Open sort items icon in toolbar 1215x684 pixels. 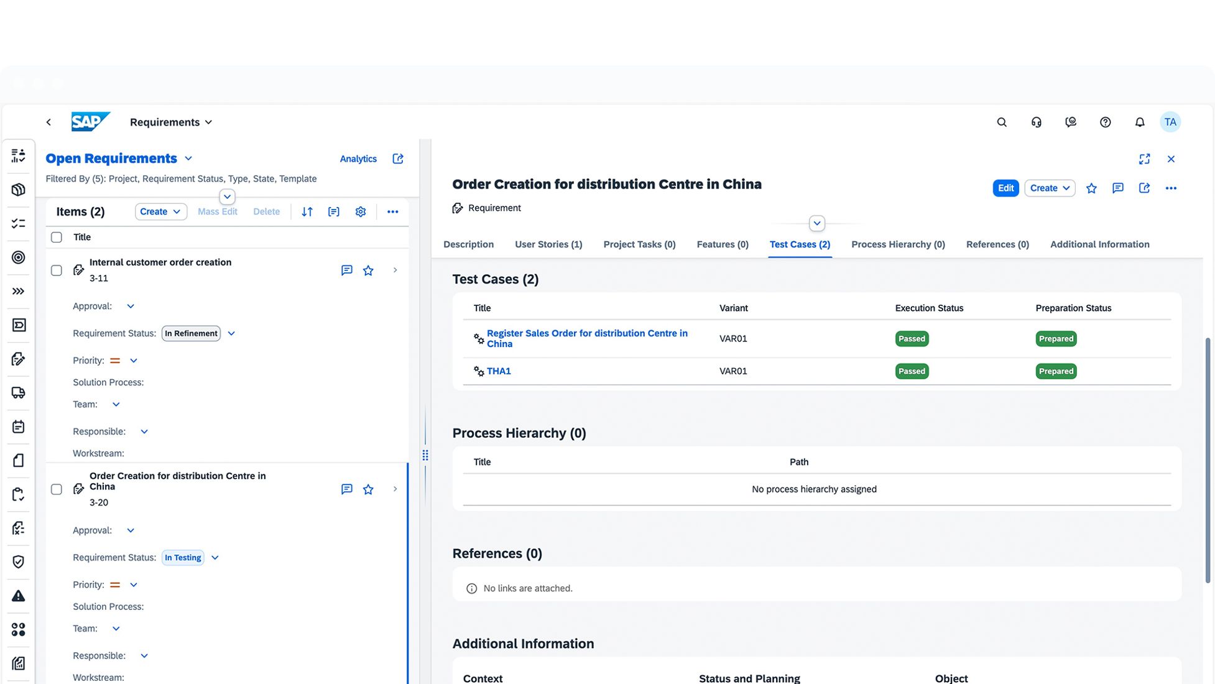click(x=307, y=212)
